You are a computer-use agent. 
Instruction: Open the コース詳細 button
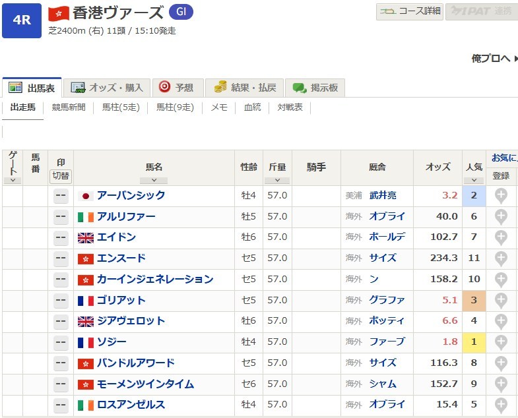pos(410,11)
